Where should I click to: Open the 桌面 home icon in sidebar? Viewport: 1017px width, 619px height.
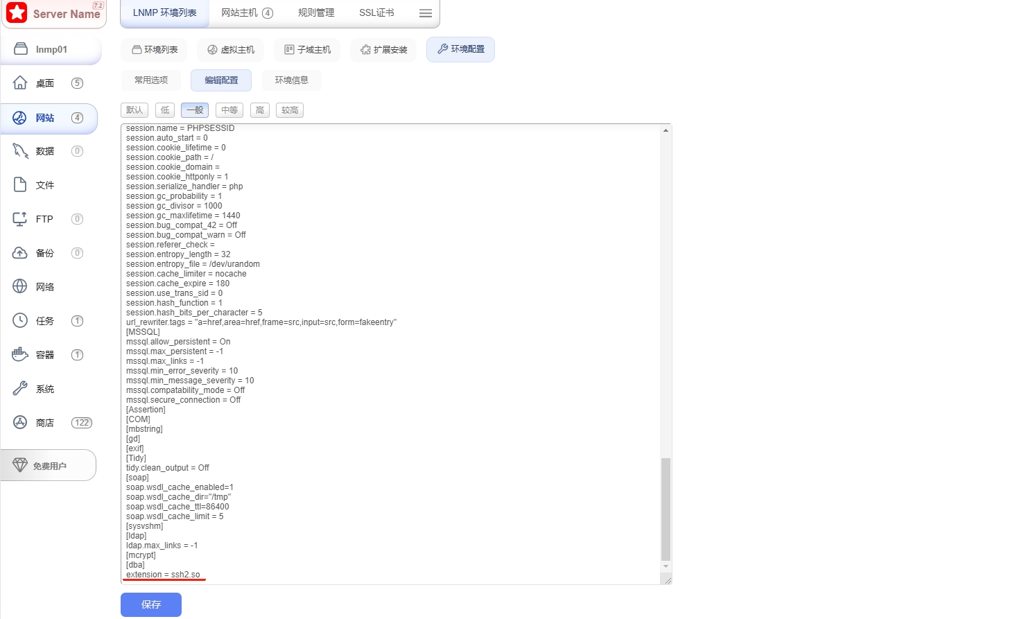tap(21, 83)
